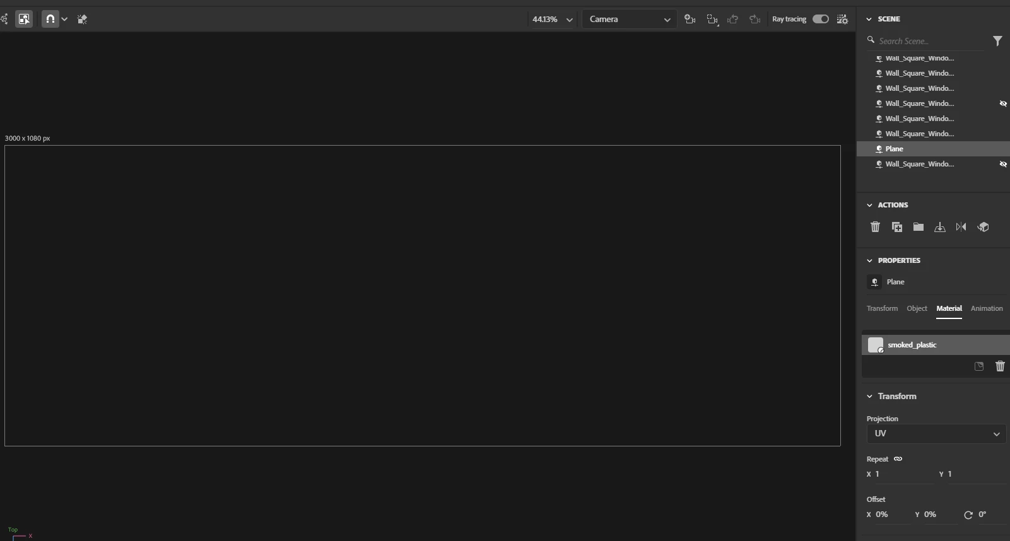Image resolution: width=1010 pixels, height=541 pixels.
Task: Open the 44.13% zoom level dropdown
Action: [x=552, y=20]
